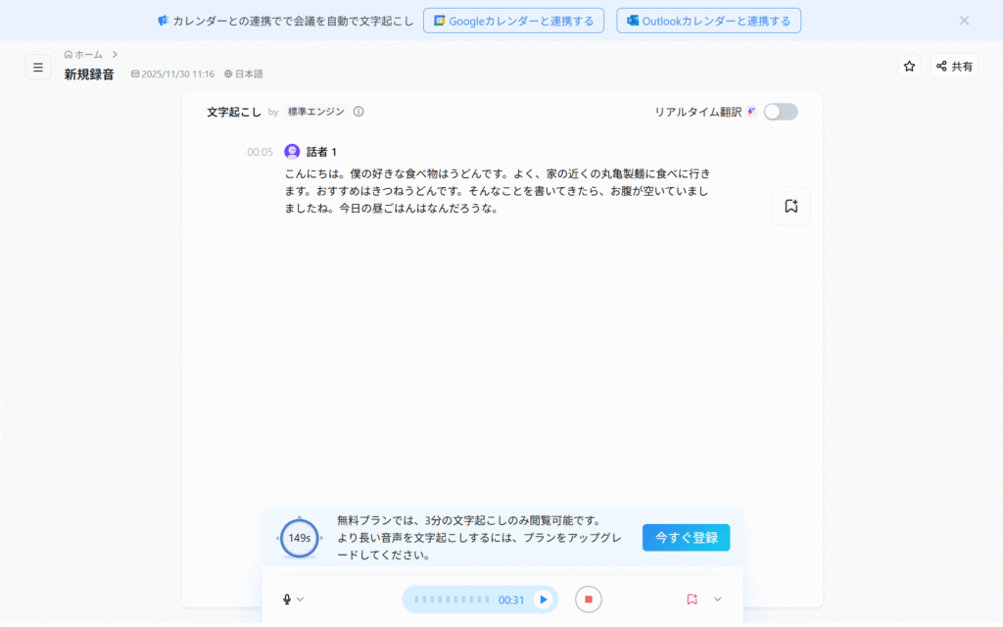Click the bookmark icon beside the transcript
1003x627 pixels.
point(790,207)
